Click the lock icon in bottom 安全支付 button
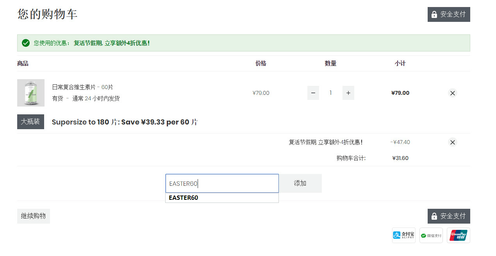The width and height of the screenshot is (496, 256). 434,216
